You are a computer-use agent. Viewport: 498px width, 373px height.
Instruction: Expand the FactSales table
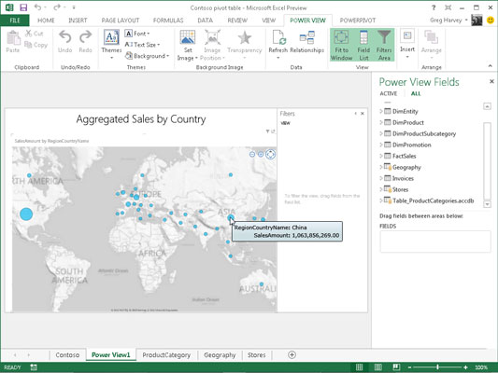click(381, 156)
